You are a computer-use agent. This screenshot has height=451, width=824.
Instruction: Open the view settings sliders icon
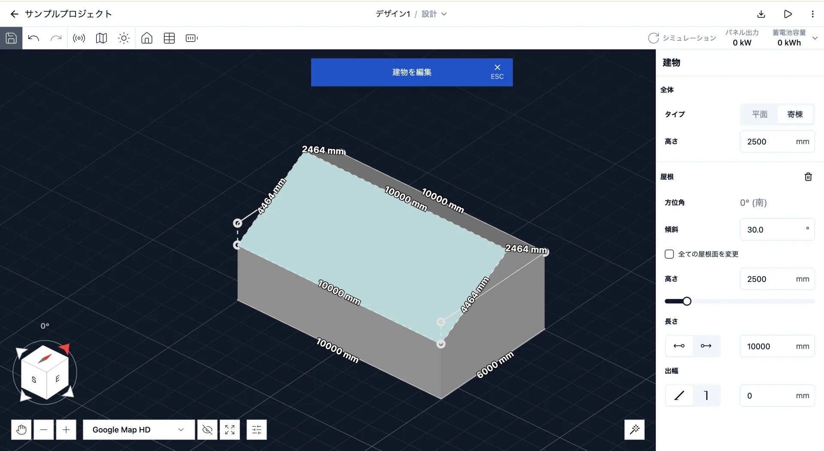(257, 430)
